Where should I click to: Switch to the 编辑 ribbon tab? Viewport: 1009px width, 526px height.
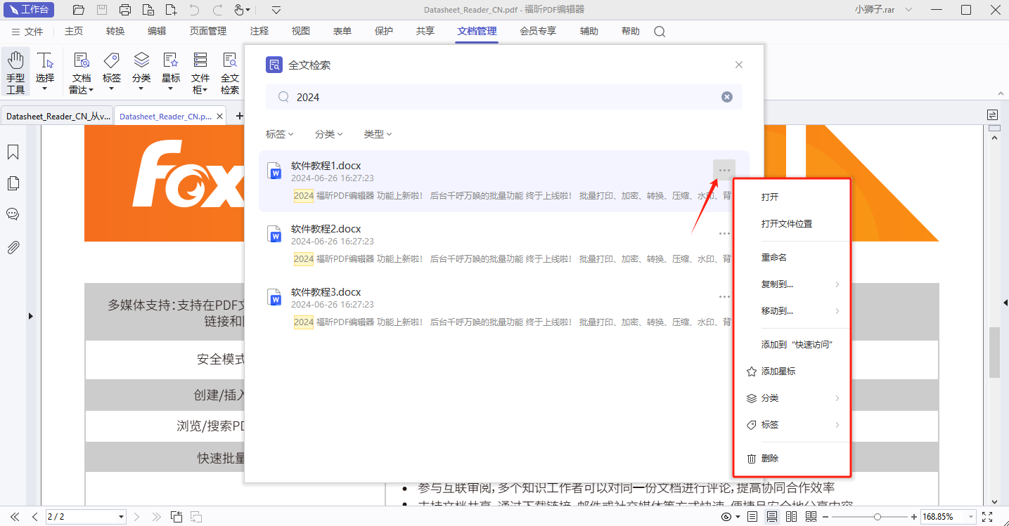coord(157,32)
